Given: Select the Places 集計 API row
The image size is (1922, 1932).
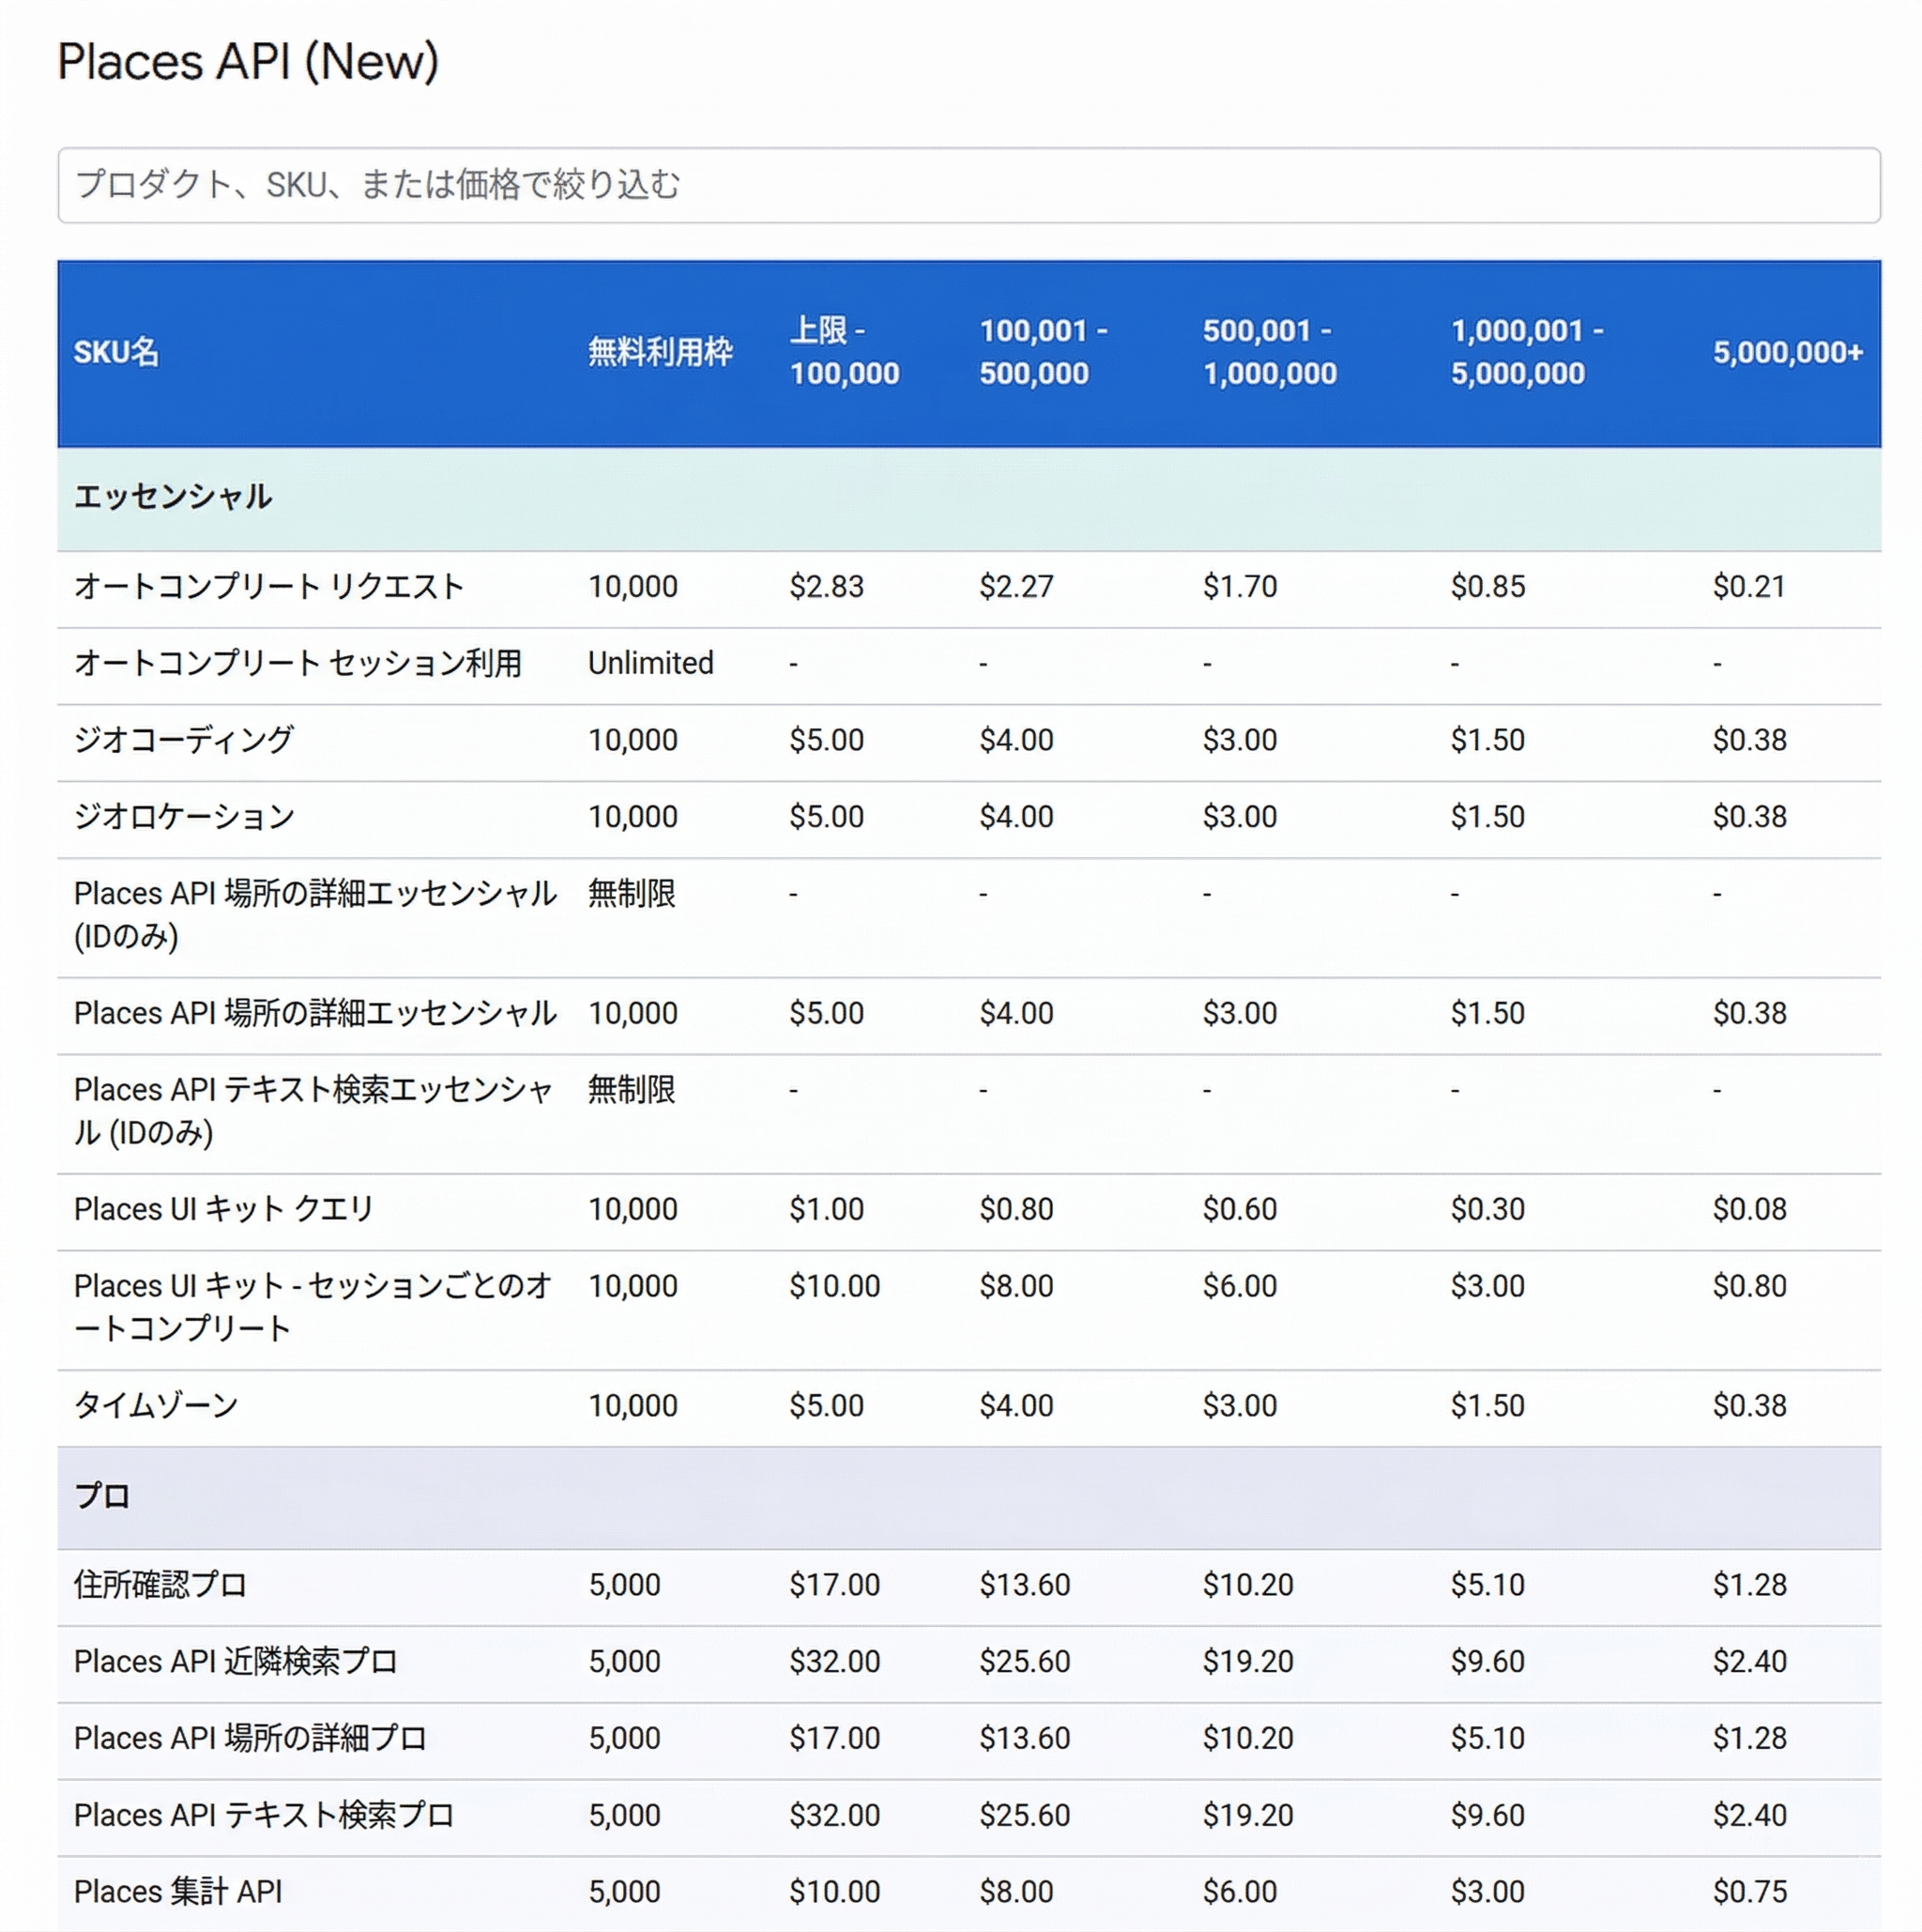Looking at the screenshot, I should click(178, 1890).
